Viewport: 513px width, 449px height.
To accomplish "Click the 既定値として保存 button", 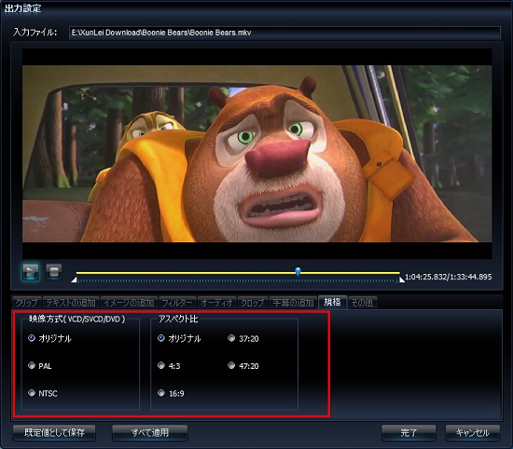I will pos(54,432).
